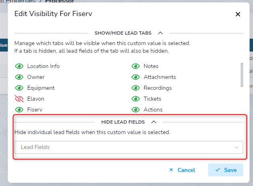Screen dimensions: 253x186
Task: Hide the Recordings tab
Action: coord(135,88)
